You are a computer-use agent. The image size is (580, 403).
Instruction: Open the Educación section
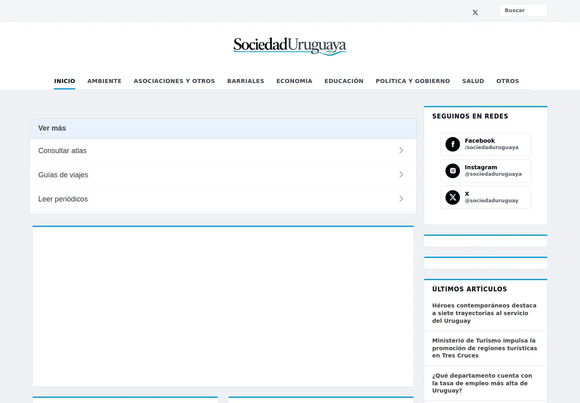(344, 81)
